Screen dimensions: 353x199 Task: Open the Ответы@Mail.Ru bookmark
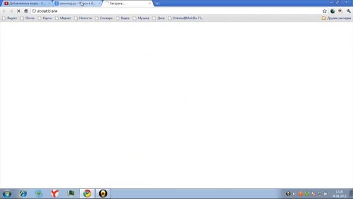(x=185, y=18)
